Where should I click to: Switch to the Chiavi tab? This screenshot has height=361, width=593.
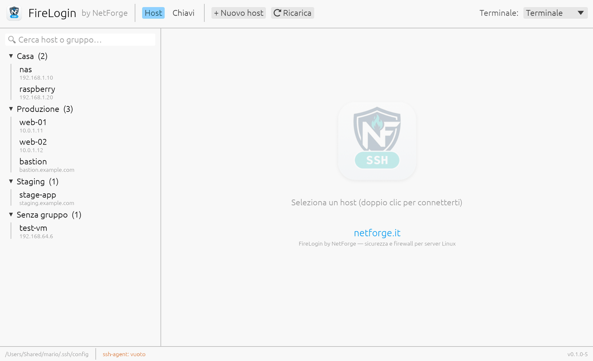point(183,13)
